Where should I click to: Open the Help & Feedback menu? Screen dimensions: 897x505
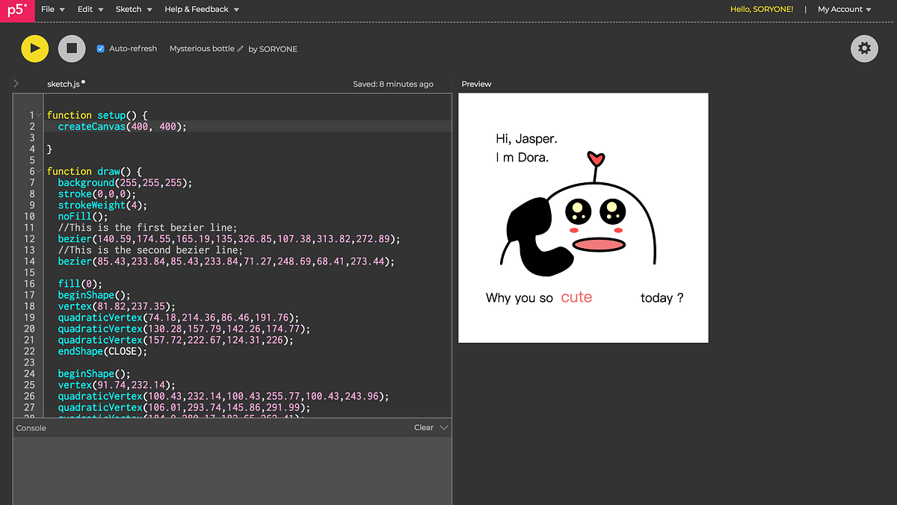tap(196, 10)
